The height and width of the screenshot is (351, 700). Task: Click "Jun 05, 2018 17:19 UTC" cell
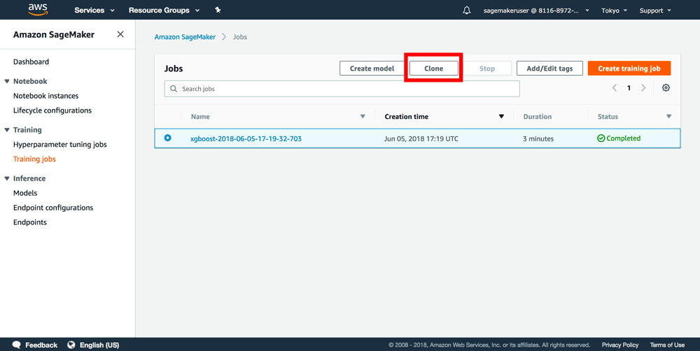click(421, 138)
